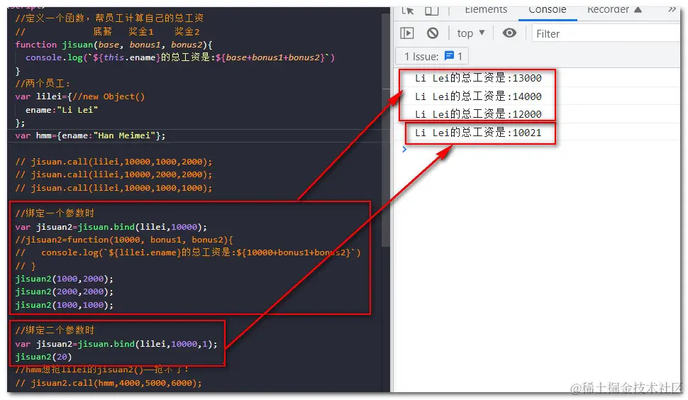
Task: Click commented jisuan2.call(hmm,4000,5000,6000) line
Action: tap(109, 383)
